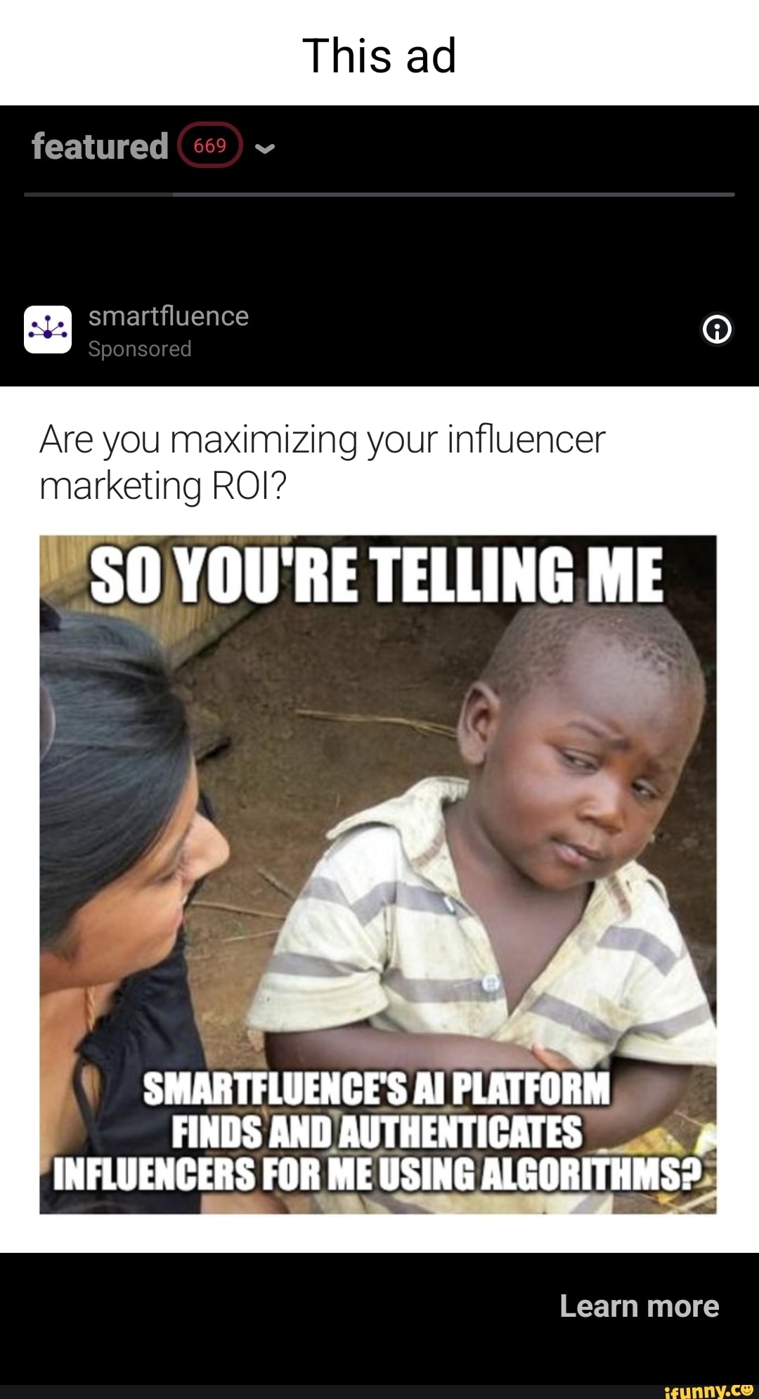Open the ad info icon
Screen dimensions: 759x1399
tap(717, 329)
